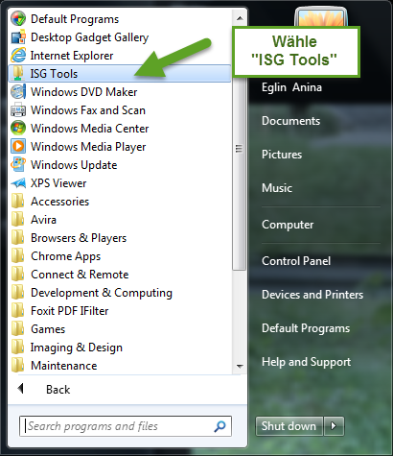
Task: Open Eglin Anina personal folder
Action: (291, 87)
